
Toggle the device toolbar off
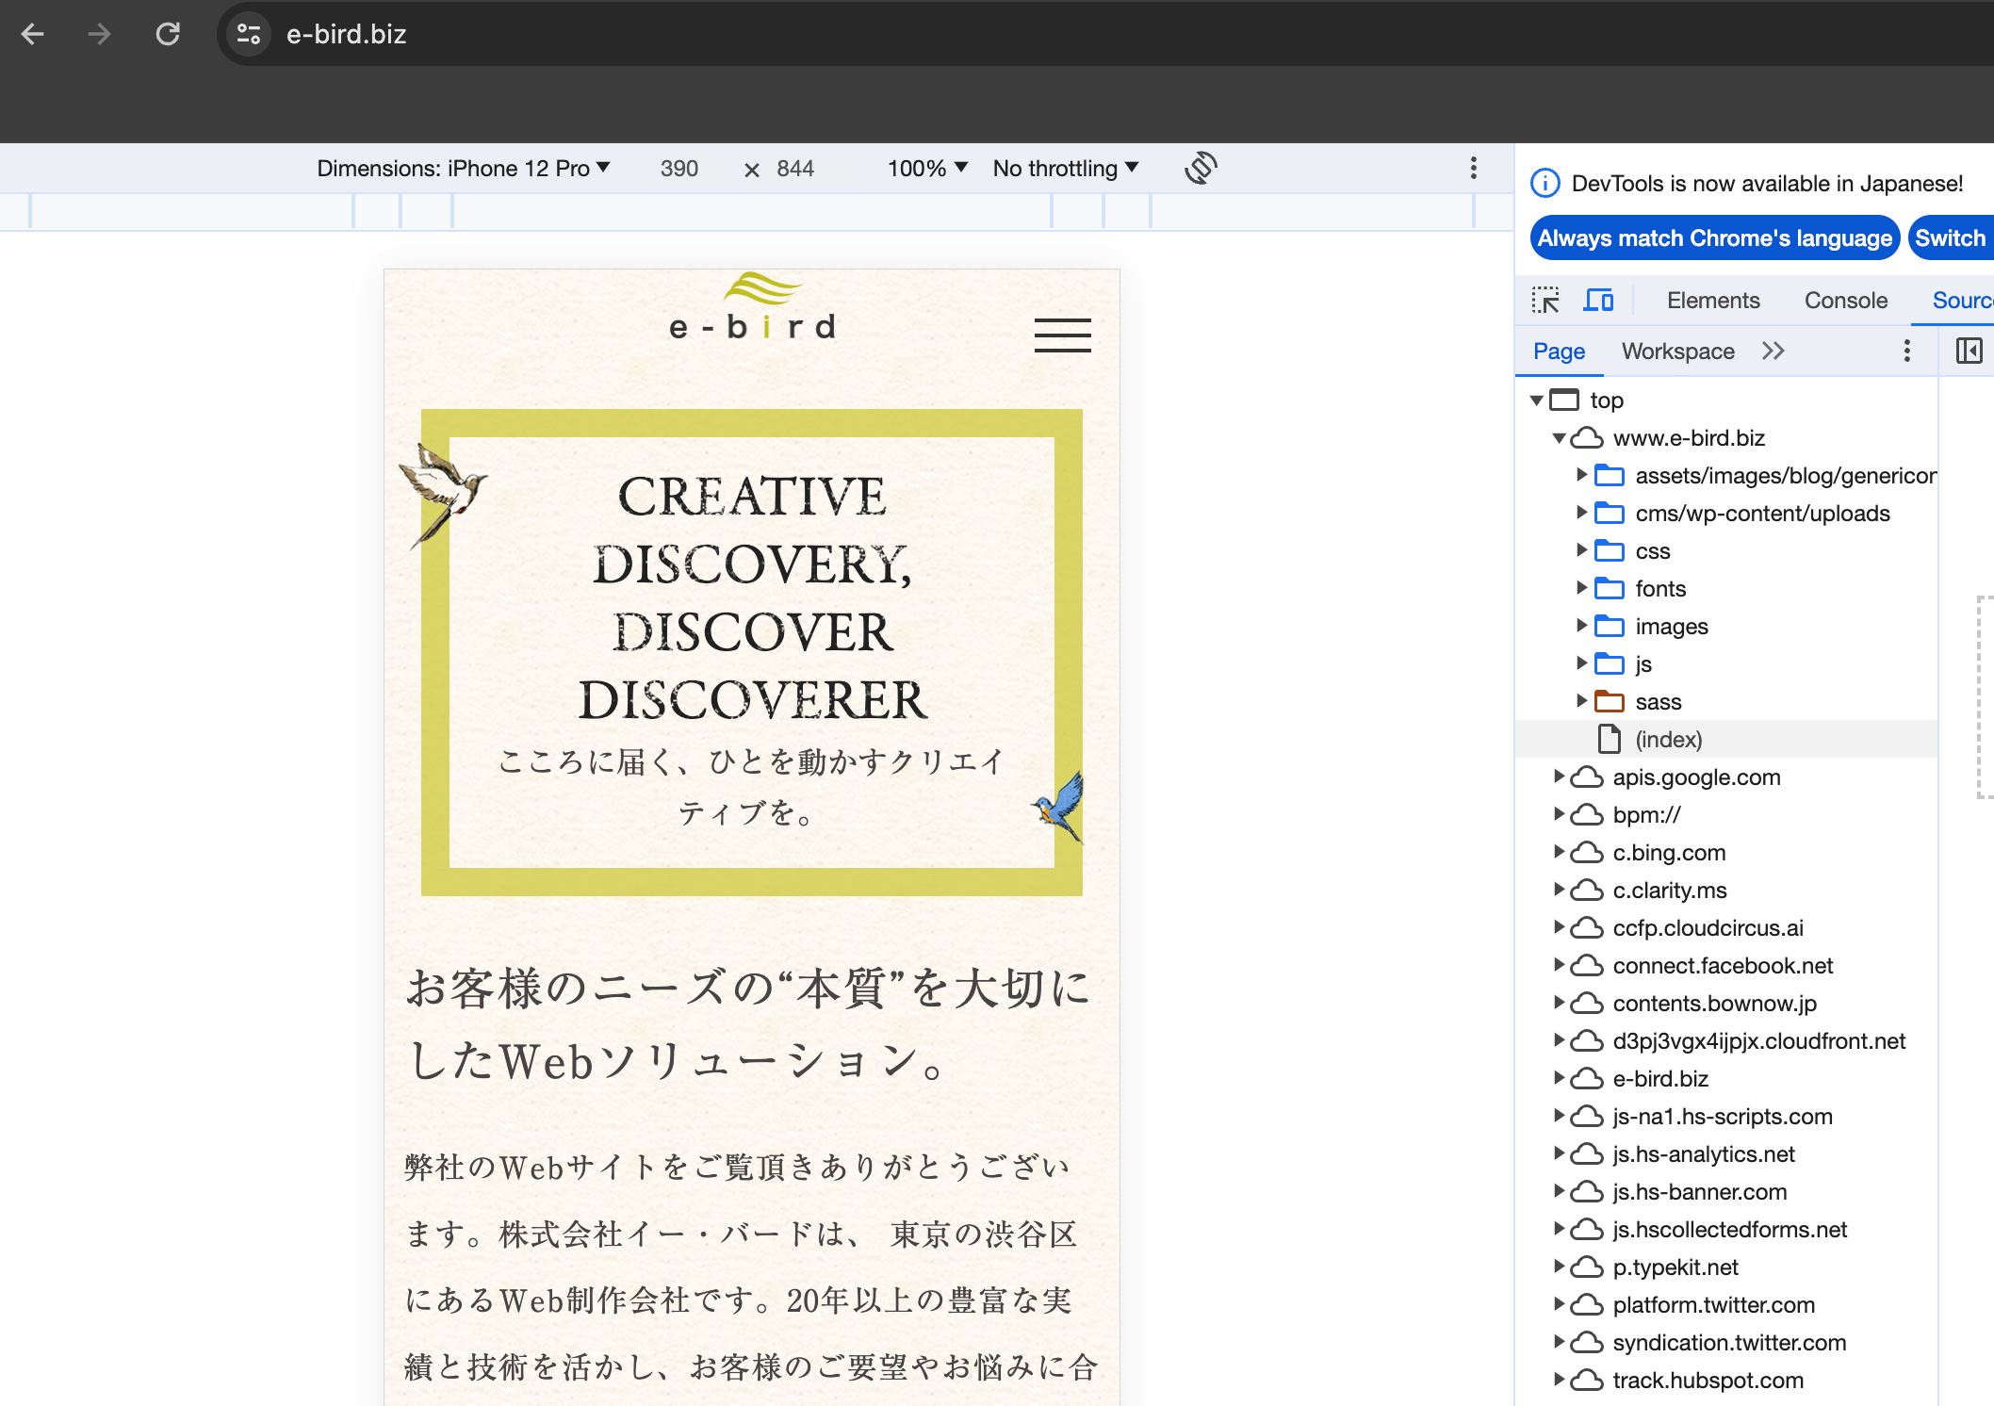click(x=1598, y=300)
